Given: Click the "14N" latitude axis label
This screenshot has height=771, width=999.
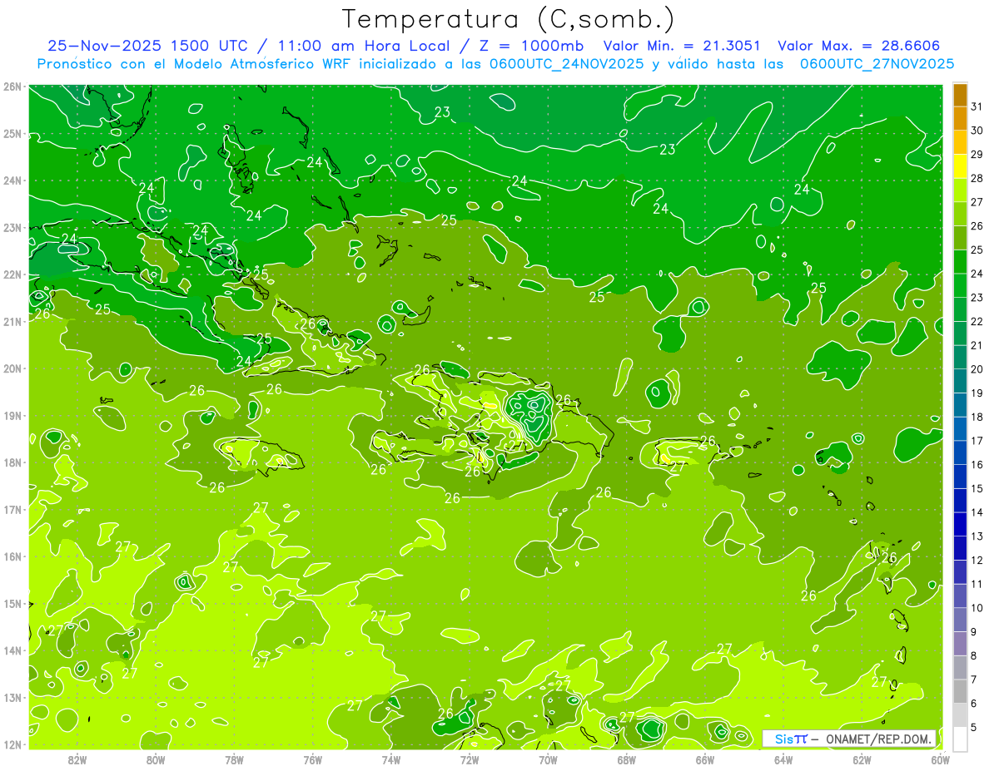Looking at the screenshot, I should [x=12, y=650].
